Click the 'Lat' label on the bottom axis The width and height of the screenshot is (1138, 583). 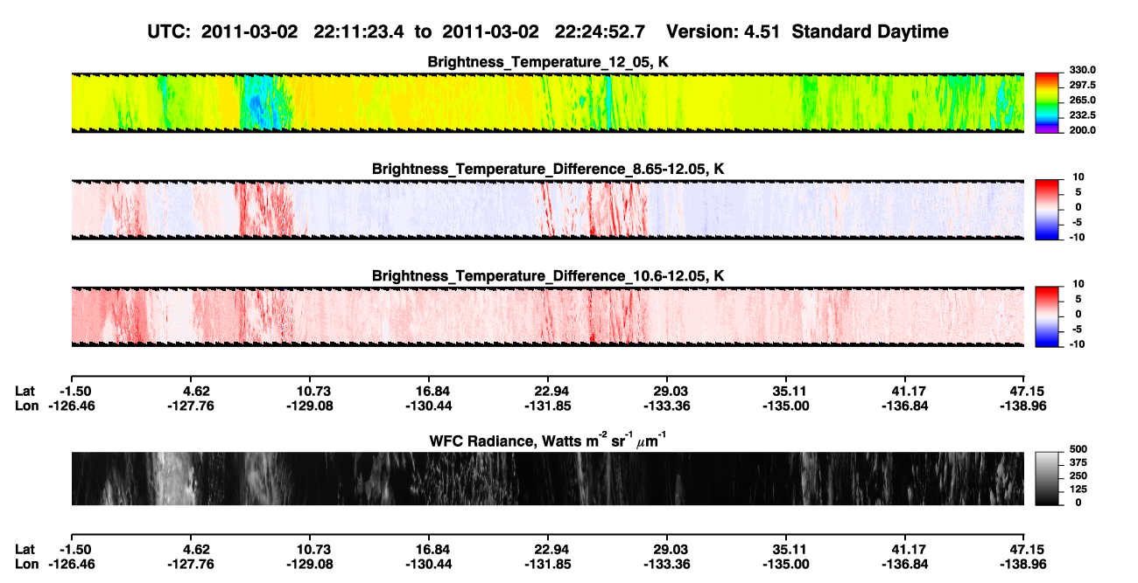click(25, 549)
